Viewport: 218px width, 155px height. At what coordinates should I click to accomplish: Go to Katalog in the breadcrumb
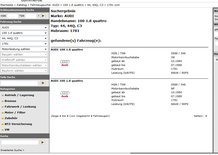click(x=22, y=5)
